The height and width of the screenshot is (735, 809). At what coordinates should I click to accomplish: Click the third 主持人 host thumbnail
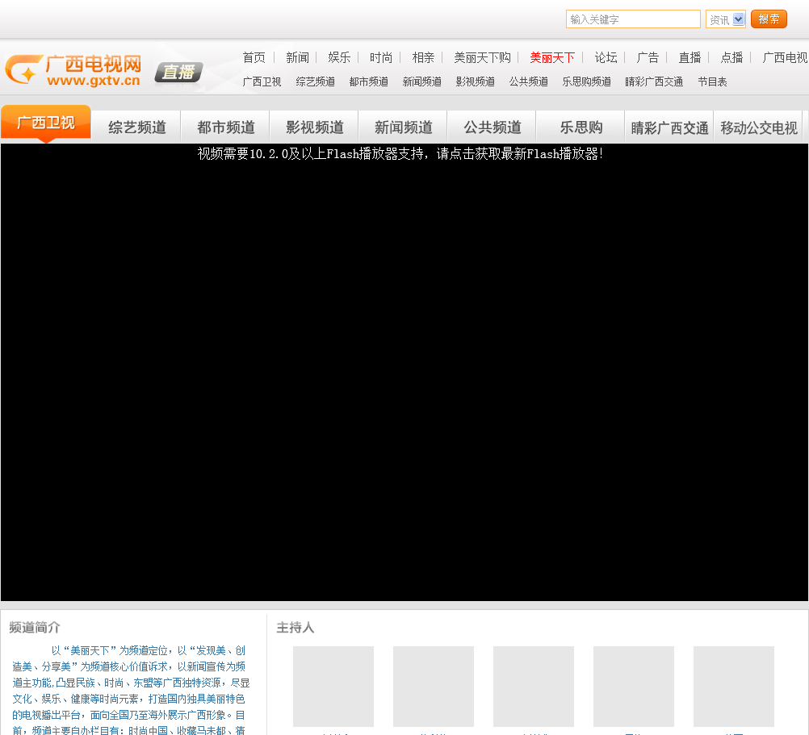534,687
